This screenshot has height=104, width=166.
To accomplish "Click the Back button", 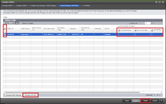I will click(x=126, y=101).
